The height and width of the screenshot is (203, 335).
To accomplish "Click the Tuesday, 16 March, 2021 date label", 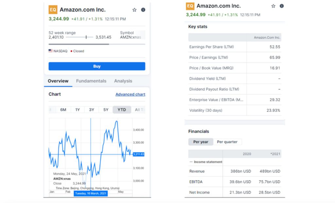I will click(91, 194).
